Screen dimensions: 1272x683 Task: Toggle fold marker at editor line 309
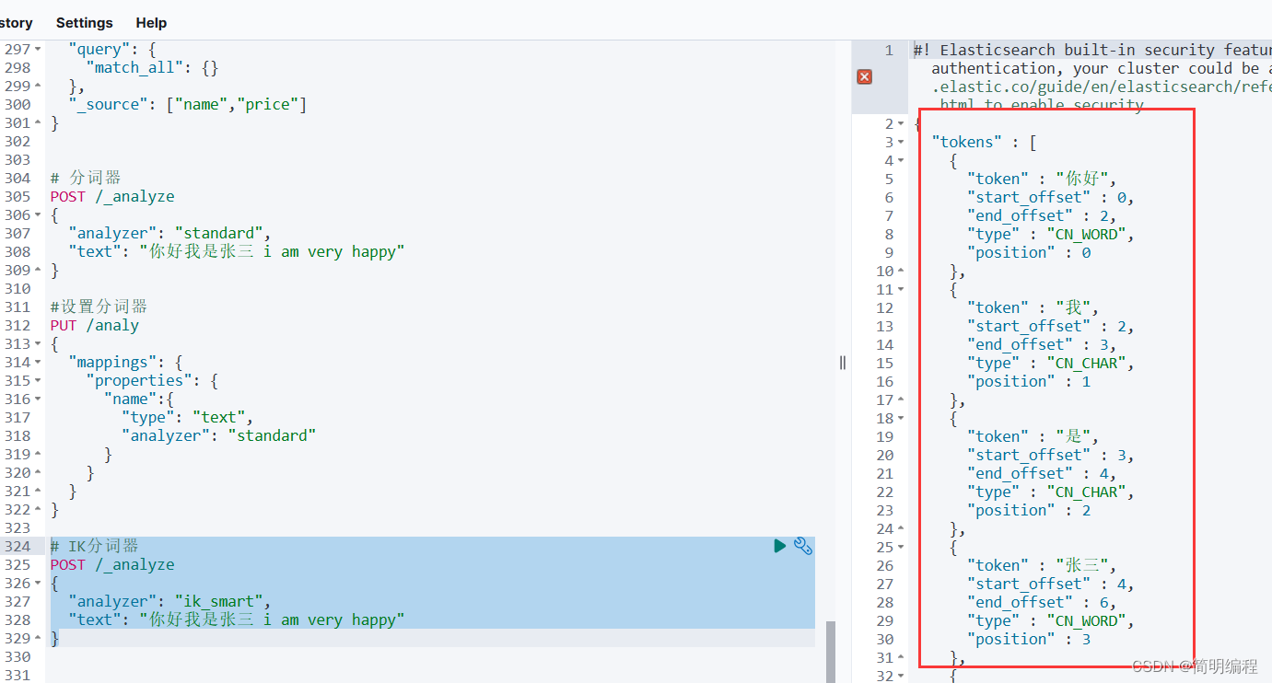(38, 270)
